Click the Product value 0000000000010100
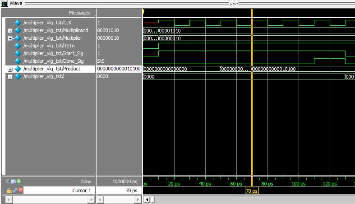Image resolution: width=355 pixels, height=204 pixels. (x=119, y=69)
